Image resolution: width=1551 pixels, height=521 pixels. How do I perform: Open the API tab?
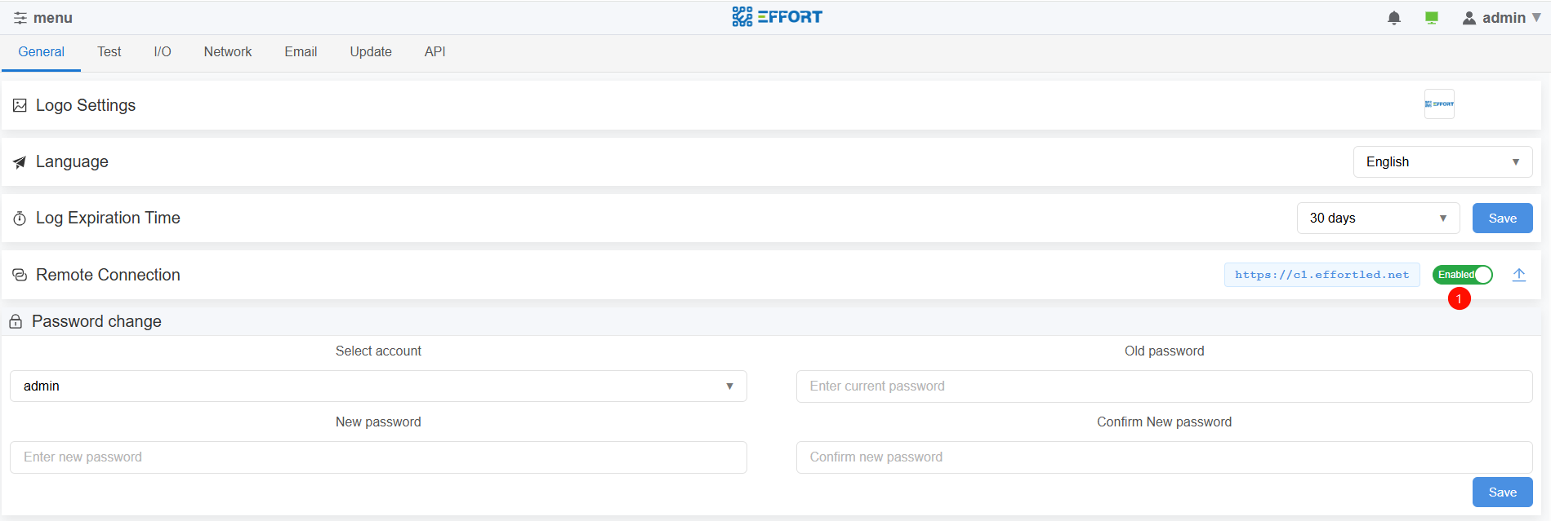(435, 52)
